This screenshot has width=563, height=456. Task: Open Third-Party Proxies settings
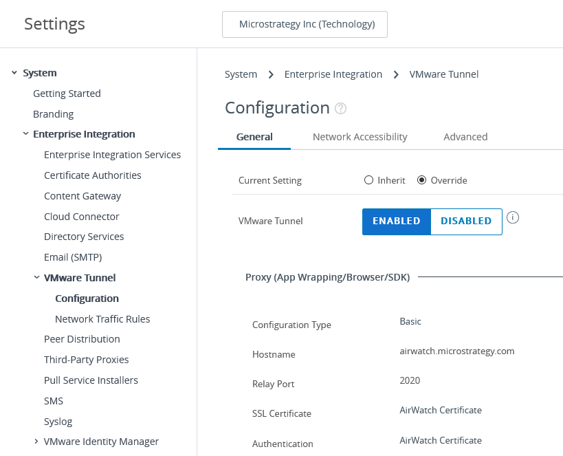pos(86,360)
